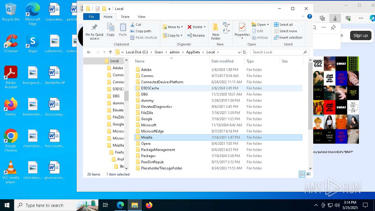Click Select none in ribbon
Viewport: 375px width, 211px height.
coord(285,31)
